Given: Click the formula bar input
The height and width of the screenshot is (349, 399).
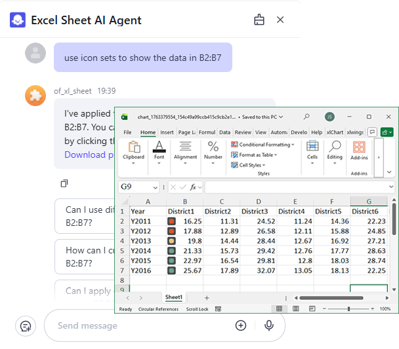Looking at the screenshot, I should (x=297, y=187).
